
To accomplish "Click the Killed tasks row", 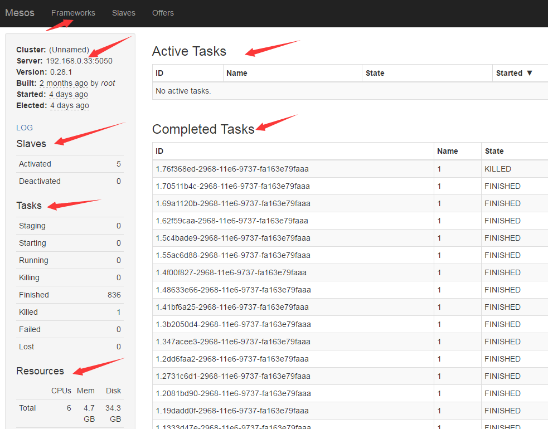I will pyautogui.click(x=70, y=313).
